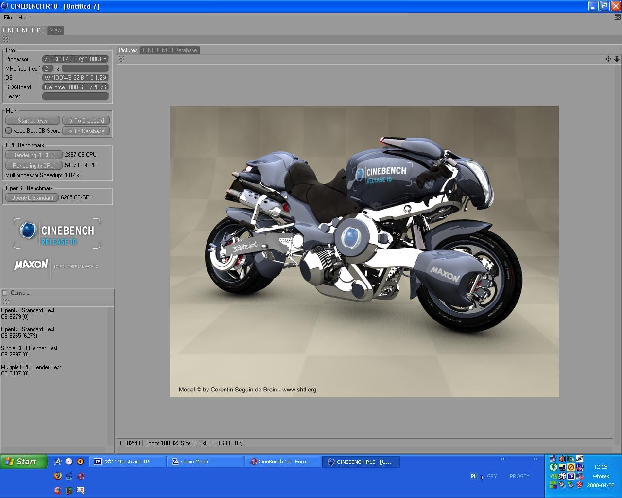Screen dimensions: 622x498
Task: Click the CINEBENCH Release 10 logo
Action: pyautogui.click(x=57, y=234)
